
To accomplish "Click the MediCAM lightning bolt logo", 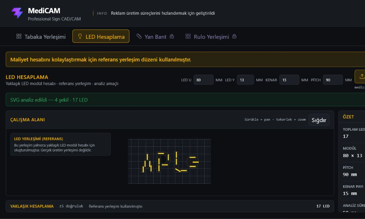I will coord(17,13).
